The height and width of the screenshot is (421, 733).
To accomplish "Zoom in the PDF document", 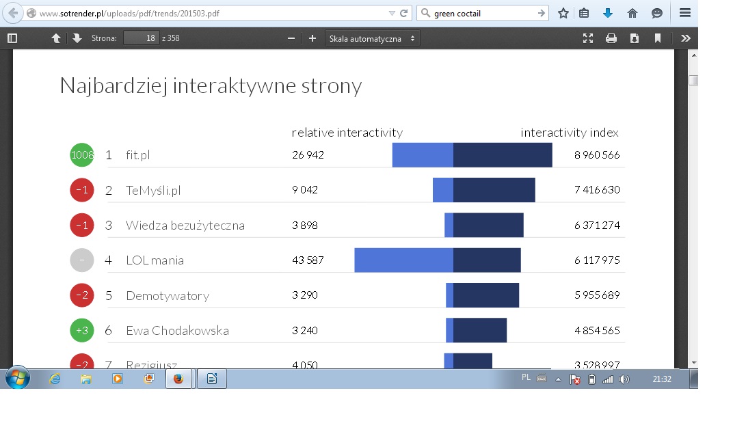I will (312, 38).
